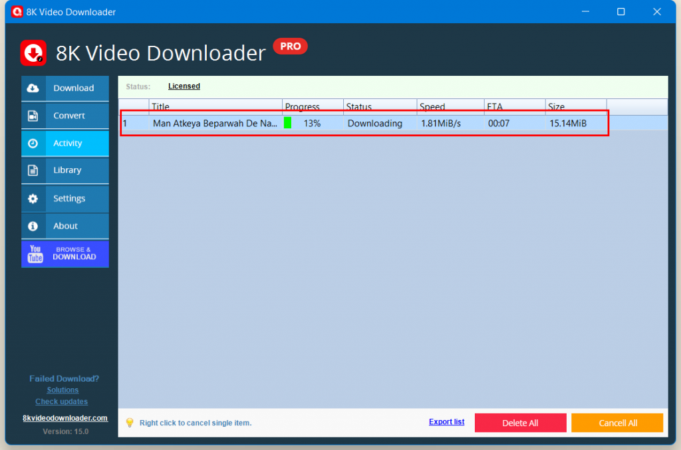Click the 'Version: 15.0' text
Image resolution: width=681 pixels, height=450 pixels.
click(66, 431)
